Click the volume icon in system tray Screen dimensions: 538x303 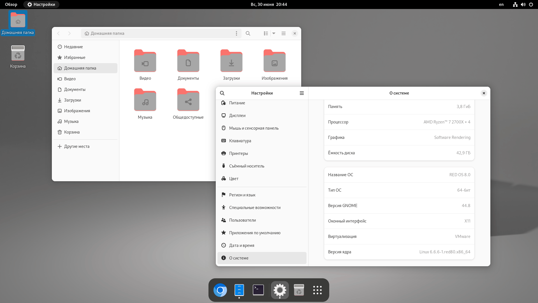(x=523, y=4)
